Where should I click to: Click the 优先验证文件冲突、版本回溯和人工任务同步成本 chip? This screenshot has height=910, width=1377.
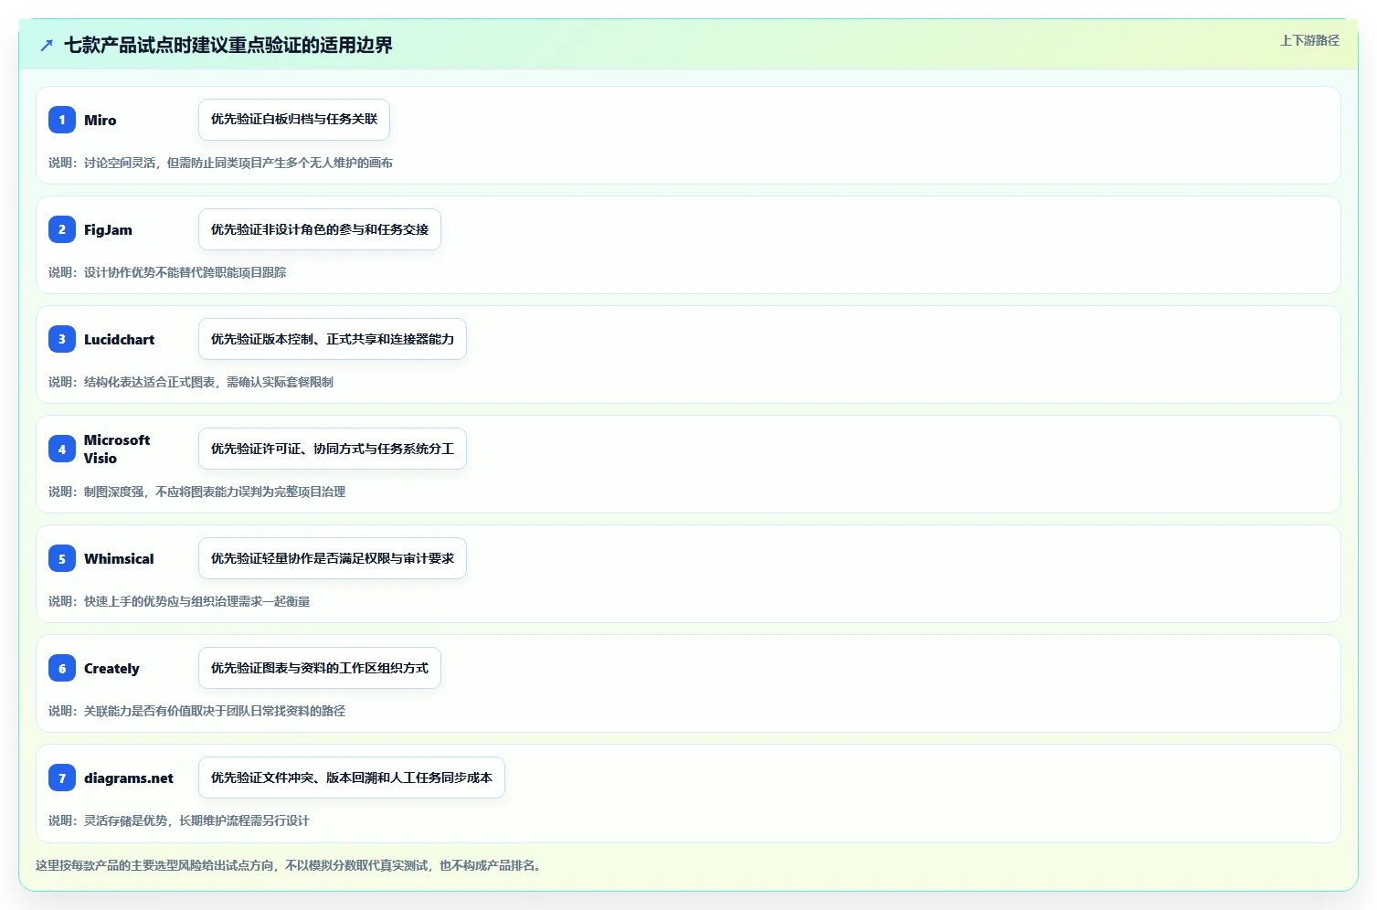352,778
